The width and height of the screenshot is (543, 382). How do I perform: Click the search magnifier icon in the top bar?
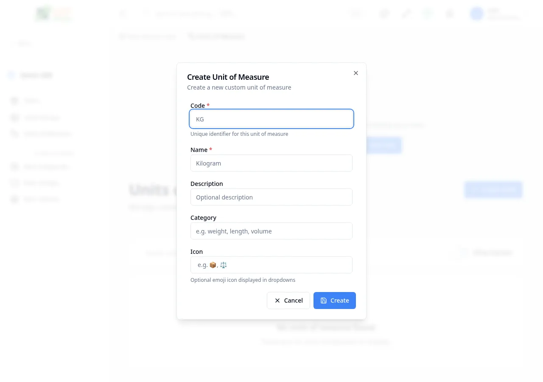pyautogui.click(x=146, y=14)
